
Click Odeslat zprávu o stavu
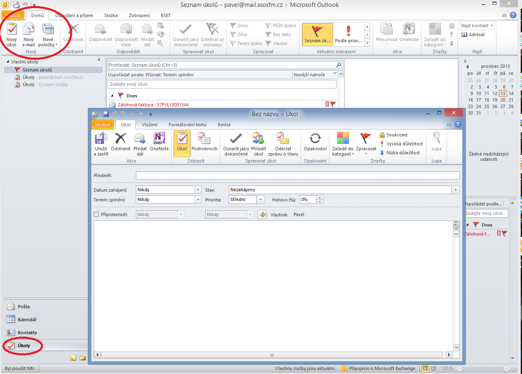(284, 144)
